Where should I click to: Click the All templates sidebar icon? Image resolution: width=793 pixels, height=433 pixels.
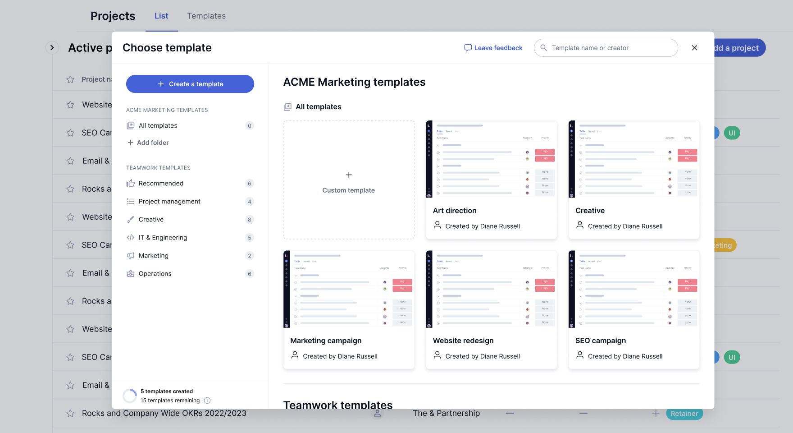point(131,125)
